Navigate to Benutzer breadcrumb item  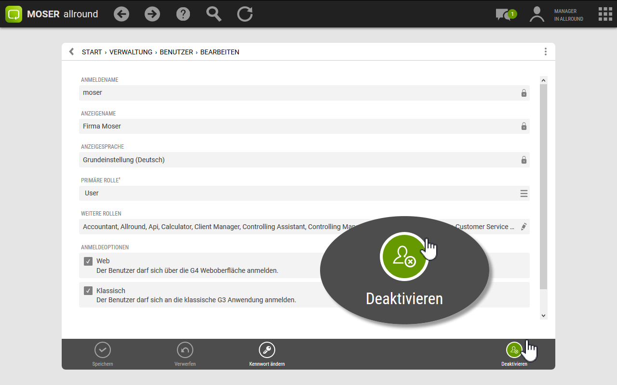[176, 52]
